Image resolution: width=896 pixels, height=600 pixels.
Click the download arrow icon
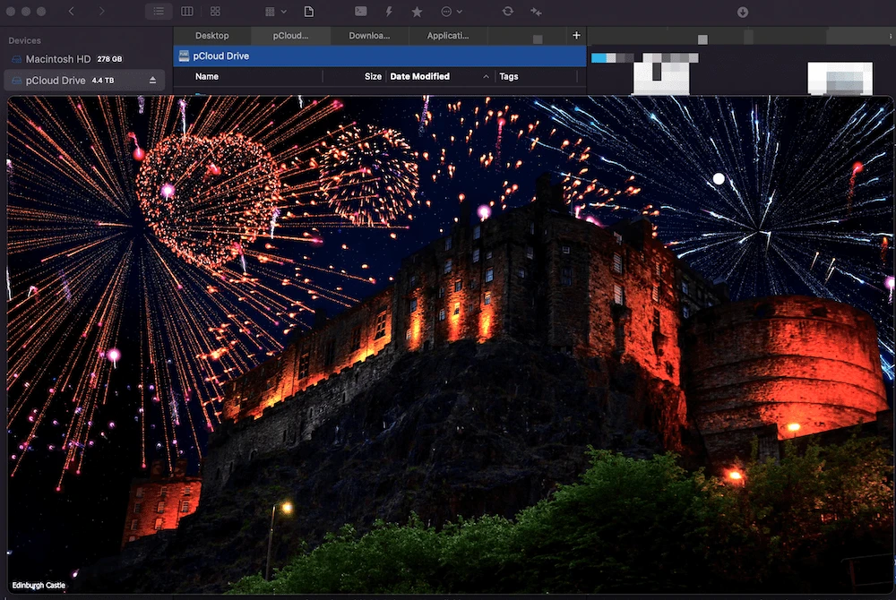[742, 12]
